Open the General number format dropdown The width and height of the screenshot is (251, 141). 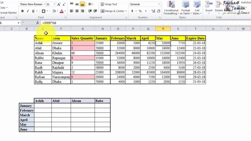pos(159,4)
